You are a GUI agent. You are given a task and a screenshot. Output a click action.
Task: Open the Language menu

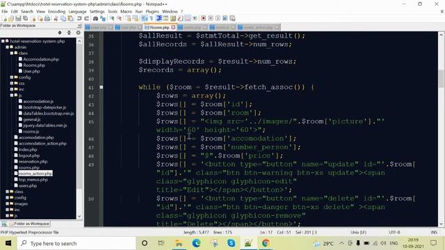(x=77, y=11)
